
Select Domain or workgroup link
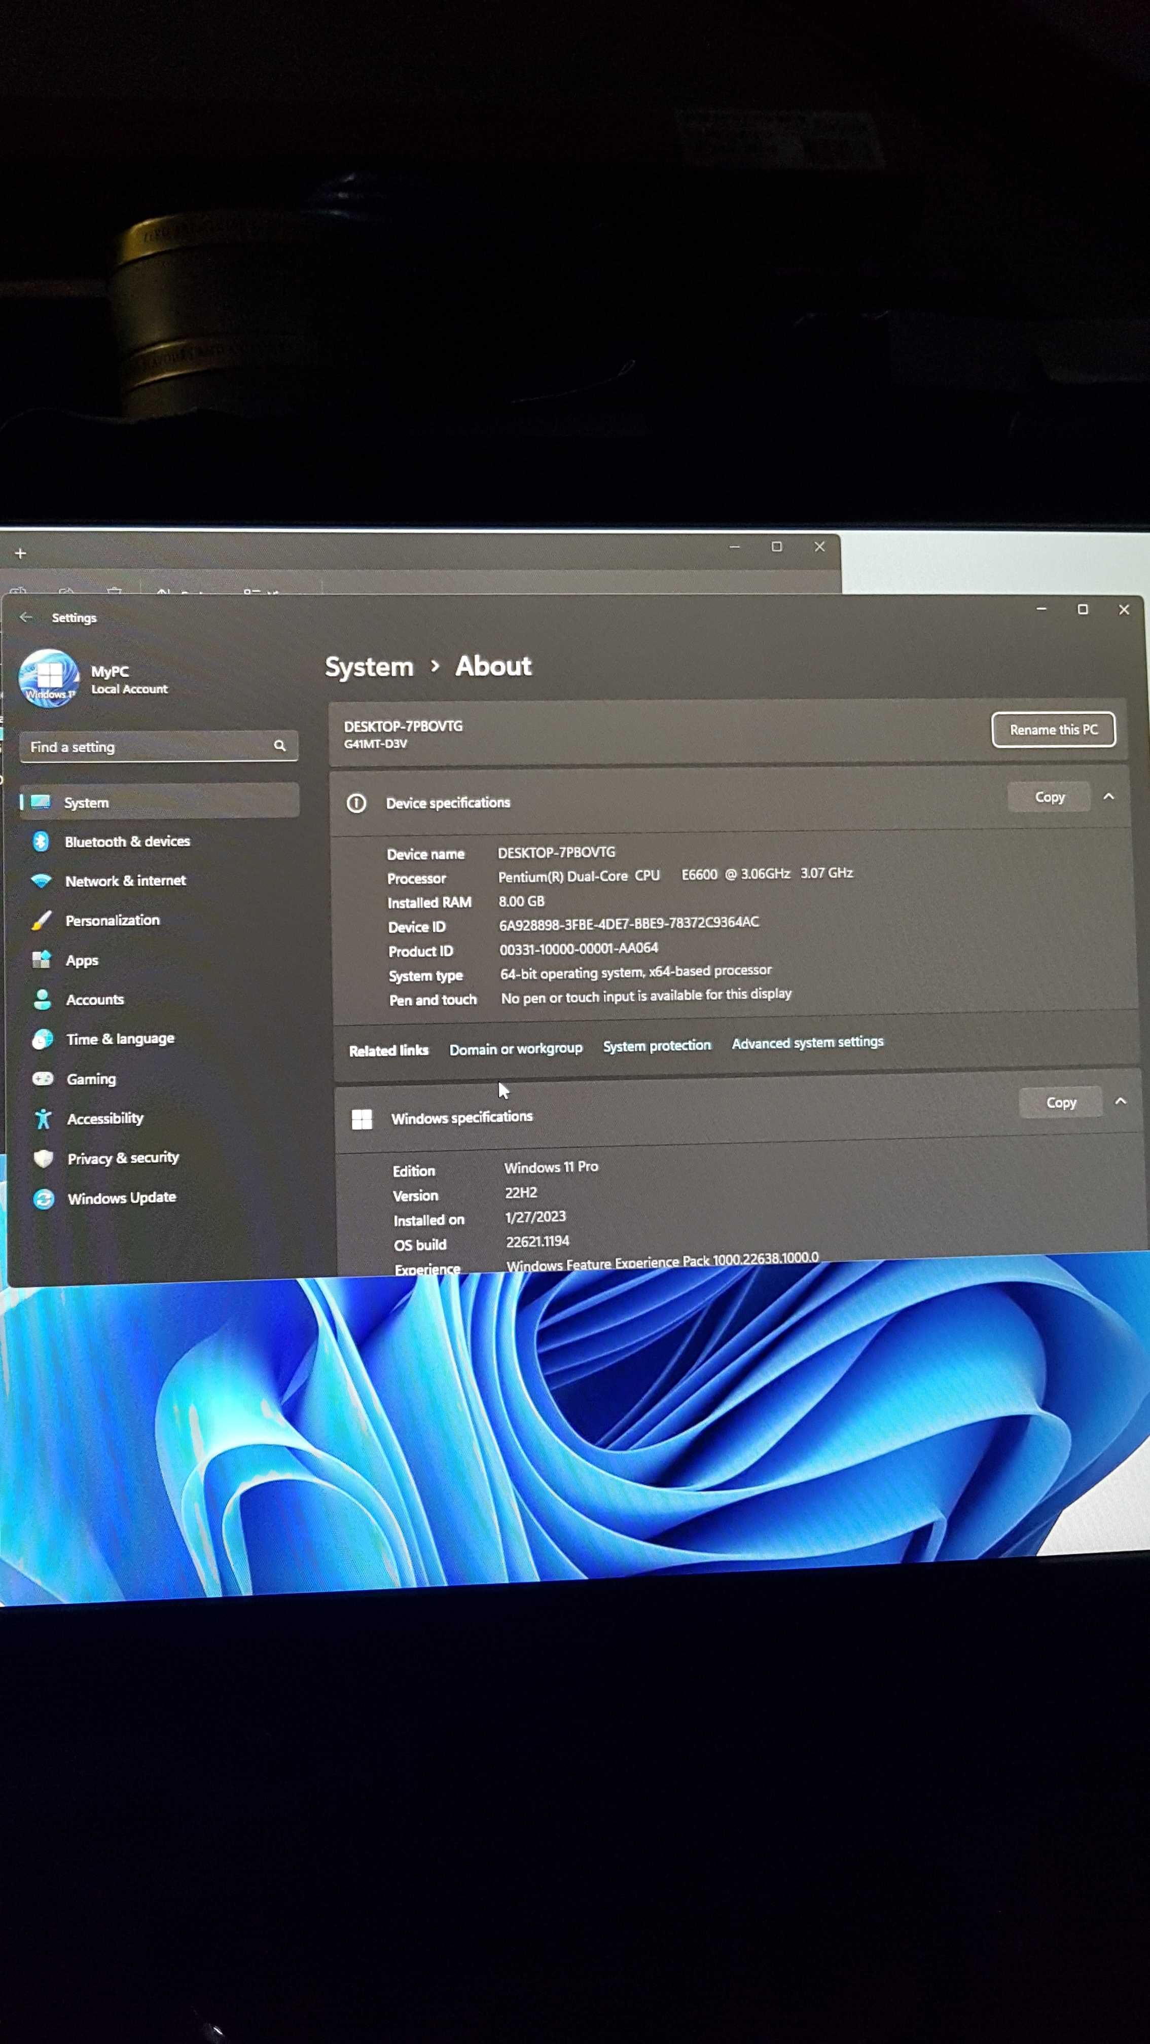[515, 1043]
